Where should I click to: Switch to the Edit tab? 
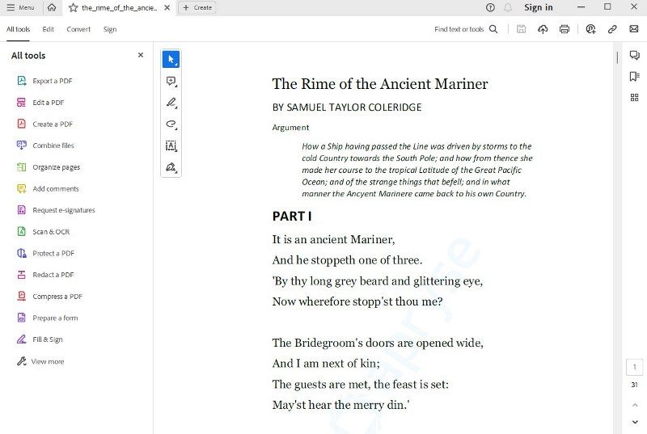tap(48, 29)
